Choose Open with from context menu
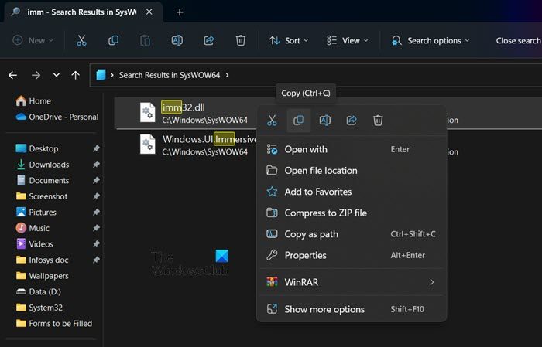Viewport: 542px width, 347px height. click(x=352, y=149)
